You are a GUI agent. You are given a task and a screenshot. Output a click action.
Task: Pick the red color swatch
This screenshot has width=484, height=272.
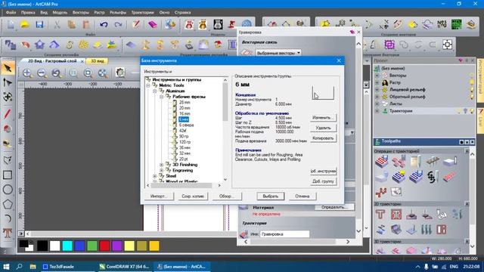click(x=104, y=246)
